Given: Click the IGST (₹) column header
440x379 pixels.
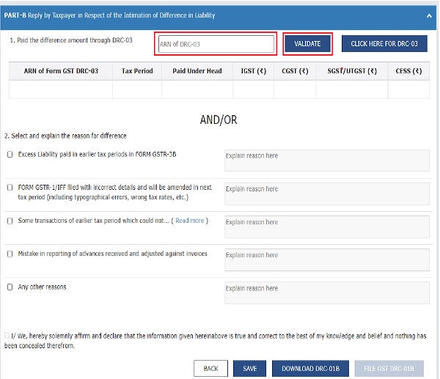Looking at the screenshot, I should point(254,71).
